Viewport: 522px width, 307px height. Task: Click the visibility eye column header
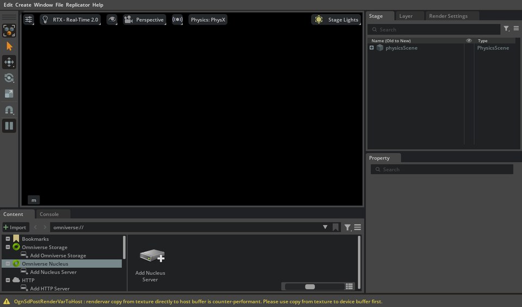tap(469, 41)
